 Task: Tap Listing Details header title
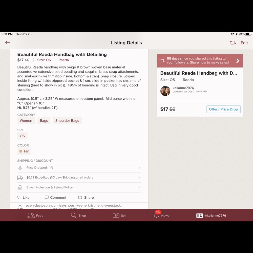pos(126,43)
